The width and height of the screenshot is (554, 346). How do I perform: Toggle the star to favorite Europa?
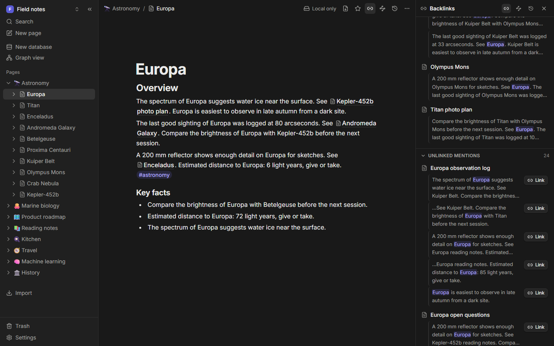pos(358,8)
